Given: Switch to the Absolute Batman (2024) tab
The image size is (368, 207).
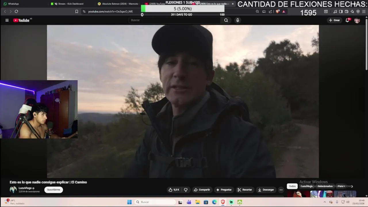Looking at the screenshot, I should point(118,4).
